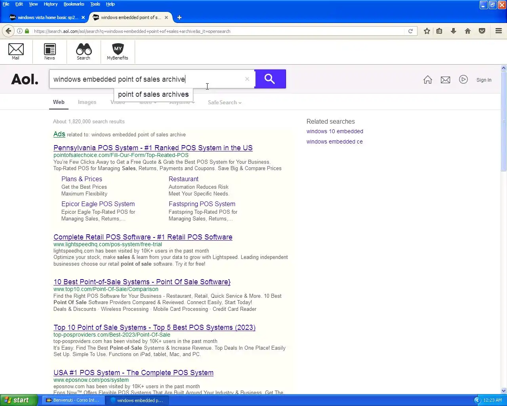Switch to Benvenuti - Corso Int taskbar window
This screenshot has width=507, height=406.
(74, 400)
